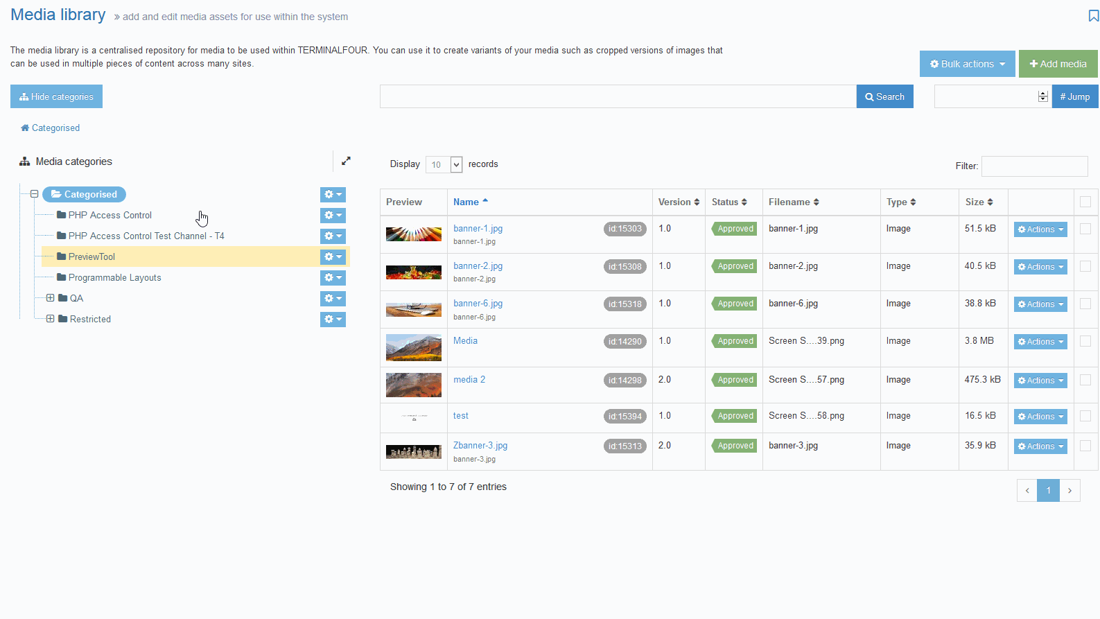Open Actions dropdown for test row

coord(1040,417)
